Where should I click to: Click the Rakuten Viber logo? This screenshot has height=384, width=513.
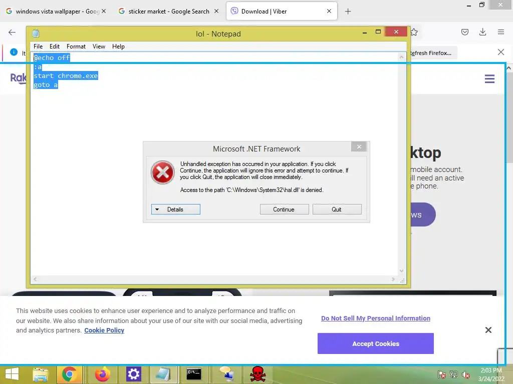click(19, 78)
